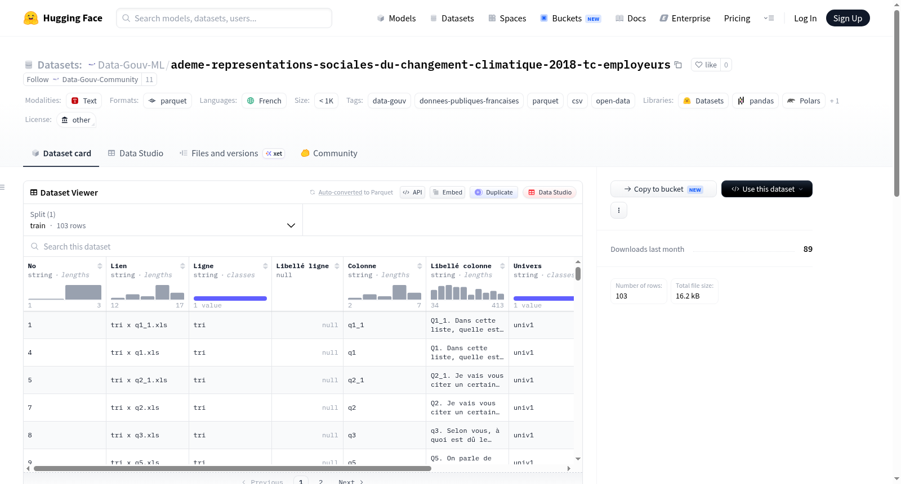Follow Data-Gouv-Community
Screen dimensions: 901x484
click(82, 79)
